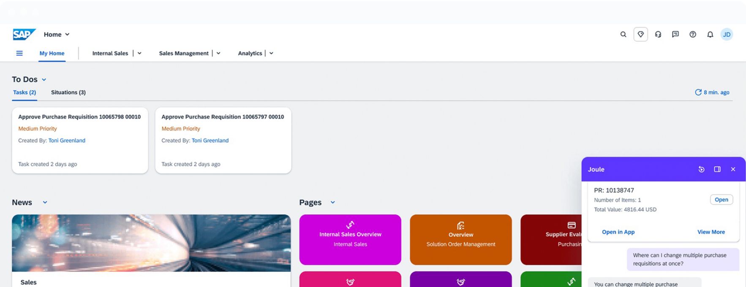Click the search magnifier icon
746x287 pixels.
pos(623,35)
